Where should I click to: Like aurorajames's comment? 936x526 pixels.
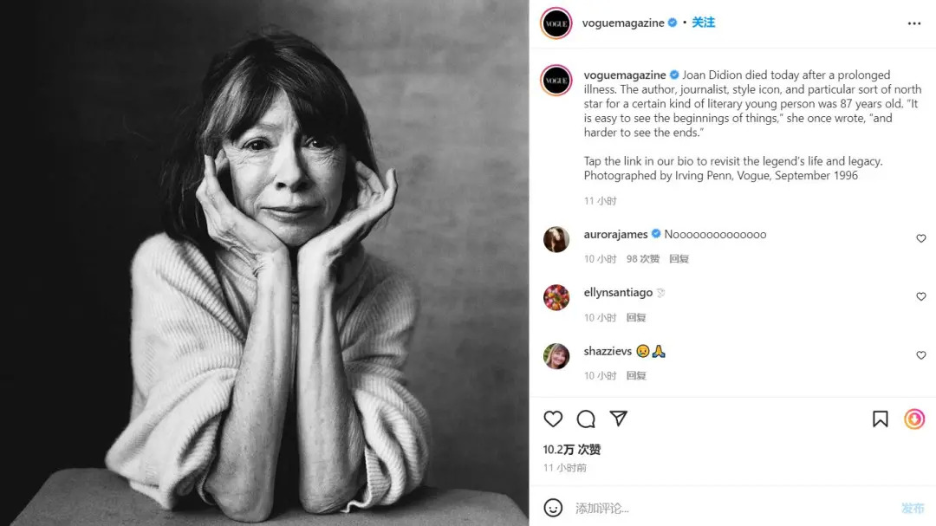tap(921, 238)
